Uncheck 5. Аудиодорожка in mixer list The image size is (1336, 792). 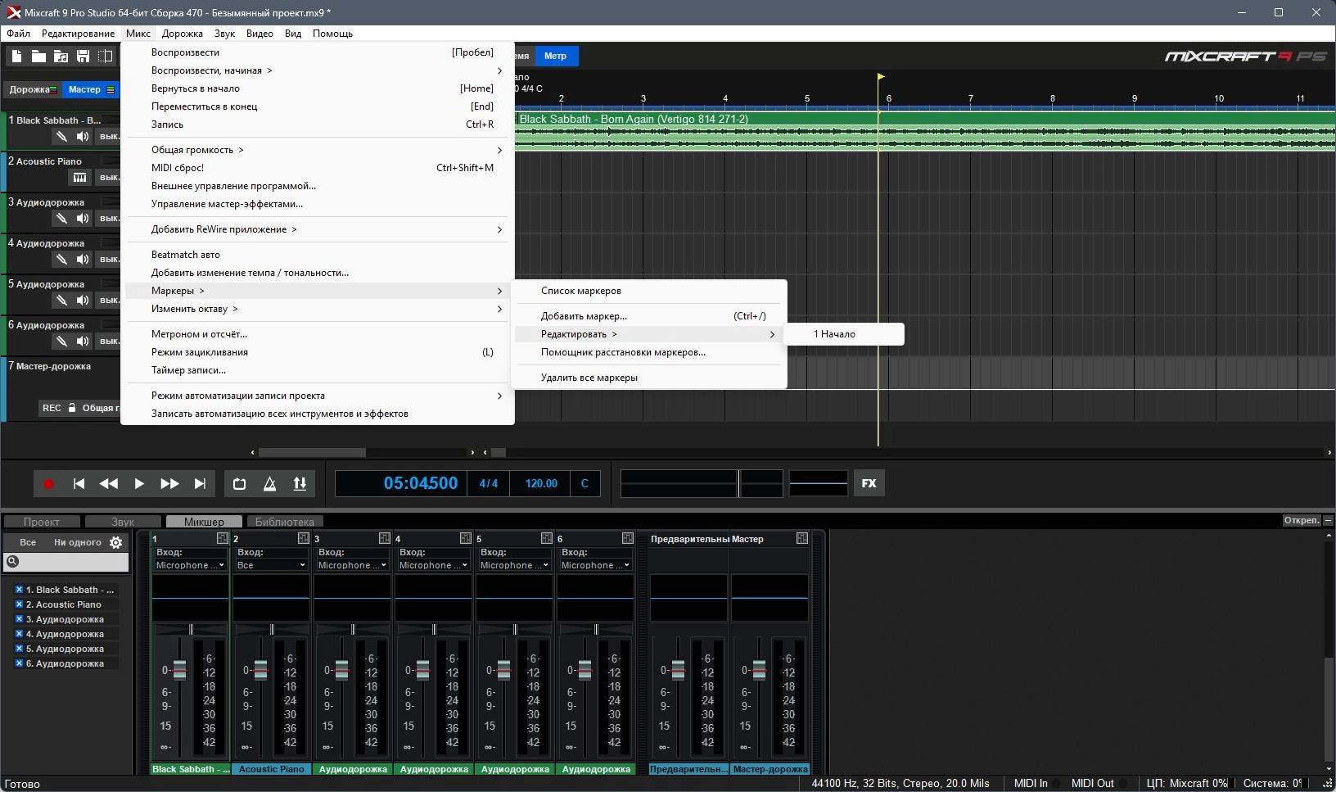point(19,649)
